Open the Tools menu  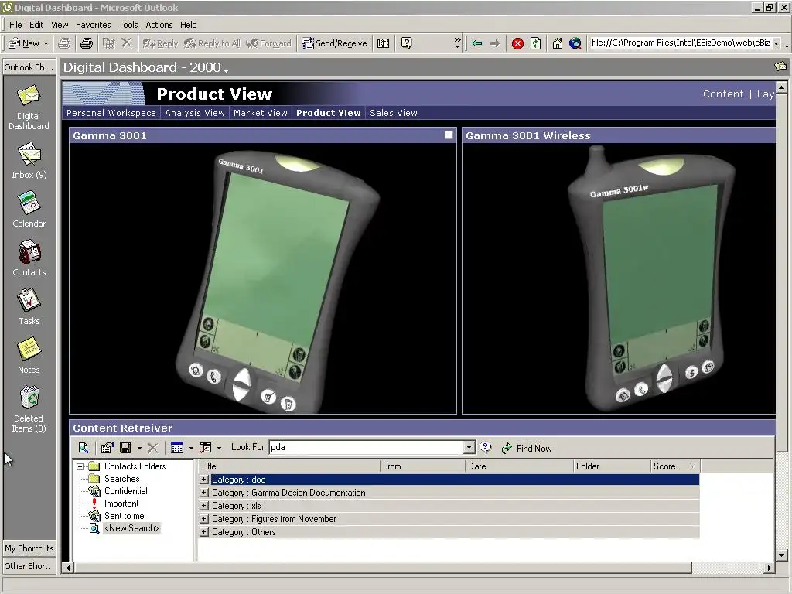pos(128,25)
